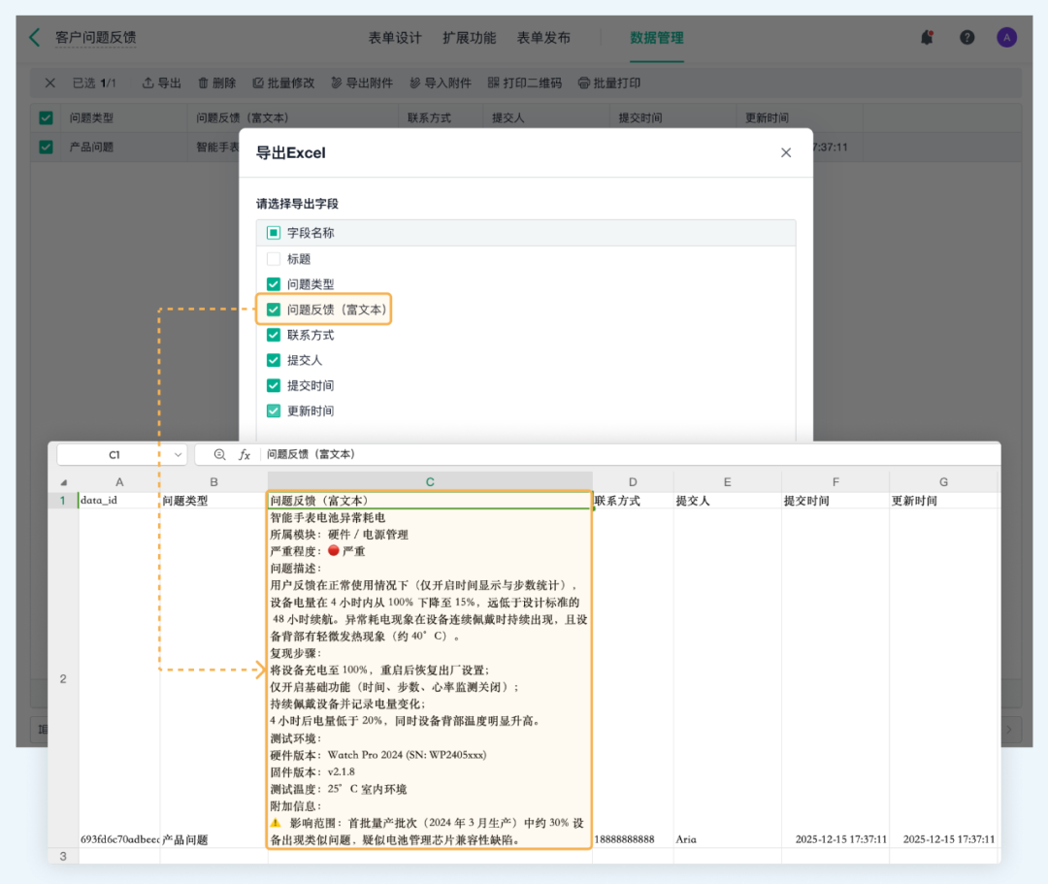
Task: Open the help question mark icon
Action: 966,38
